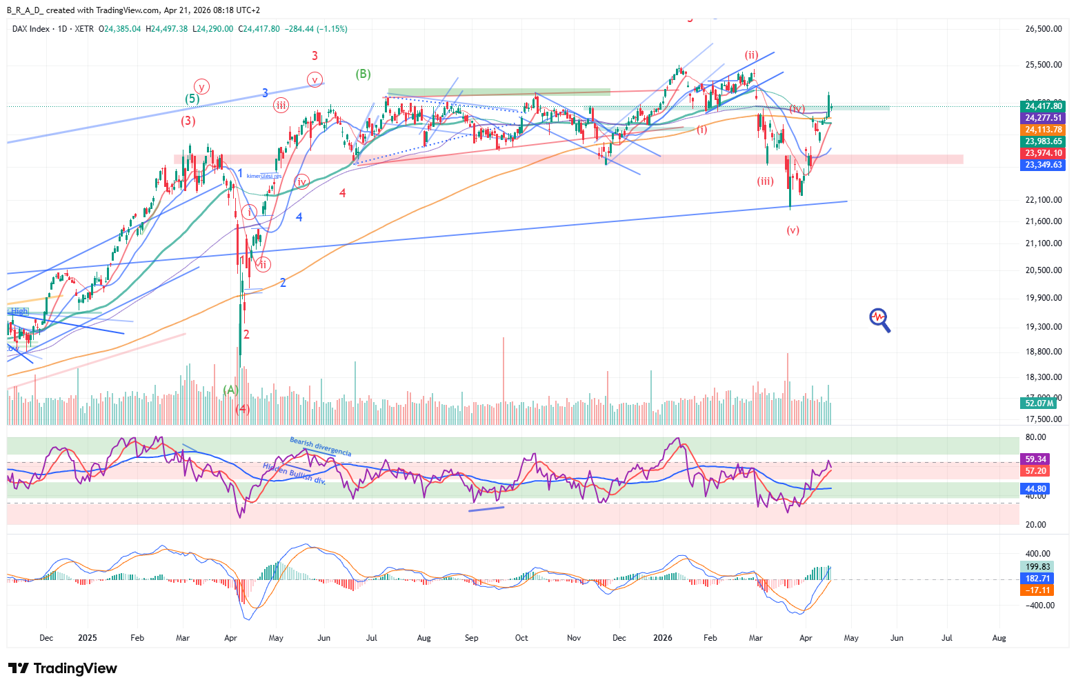Viewport: 1076px width, 689px height.
Task: Click the purple 59.34 RSI value label
Action: [x=1035, y=459]
